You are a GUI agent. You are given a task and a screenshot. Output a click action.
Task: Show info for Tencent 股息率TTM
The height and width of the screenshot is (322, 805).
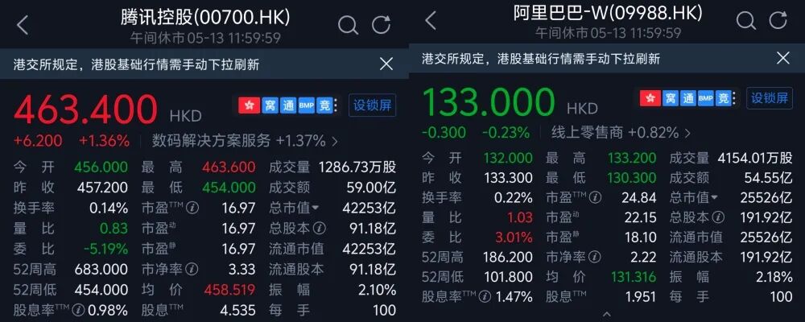(78, 310)
